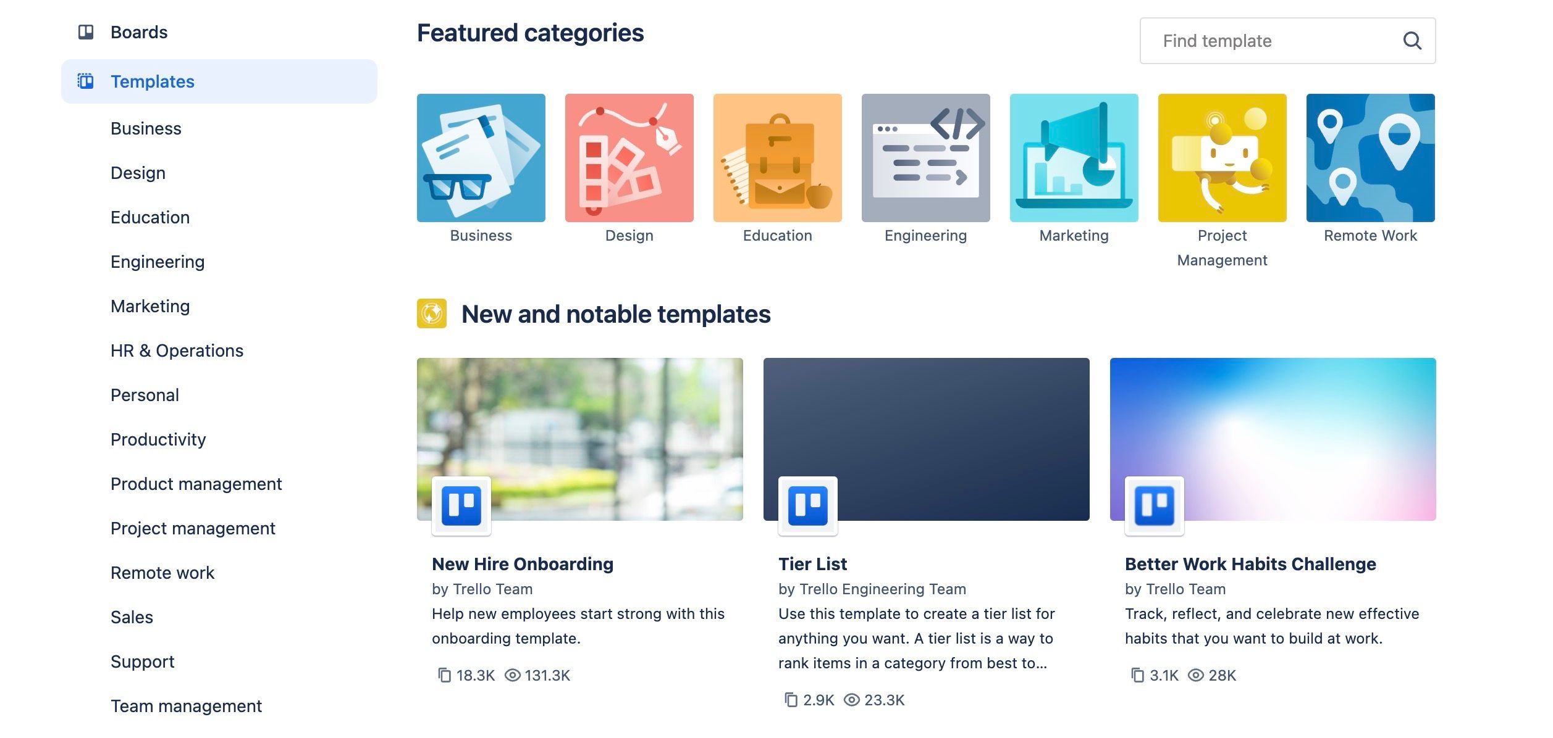Open the Remote Work map icon
The width and height of the screenshot is (1553, 738).
click(1370, 158)
